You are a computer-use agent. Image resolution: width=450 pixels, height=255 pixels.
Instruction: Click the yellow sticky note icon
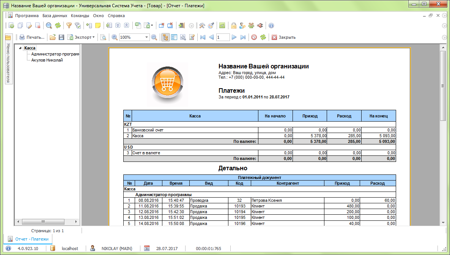point(98,25)
